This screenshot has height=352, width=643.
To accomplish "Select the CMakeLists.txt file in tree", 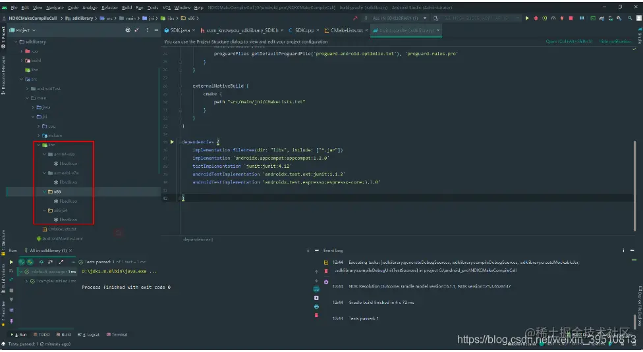I will (x=59, y=229).
